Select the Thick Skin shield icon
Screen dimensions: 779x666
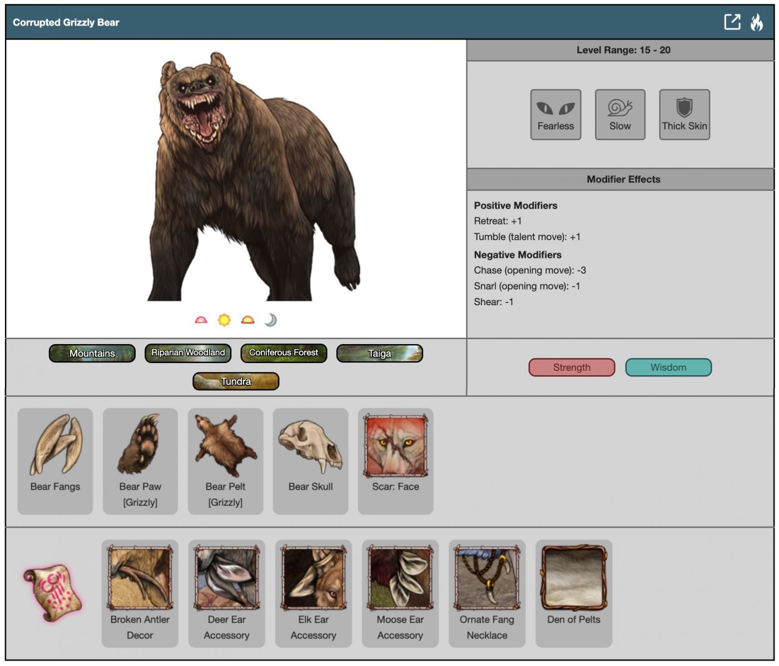(x=684, y=114)
